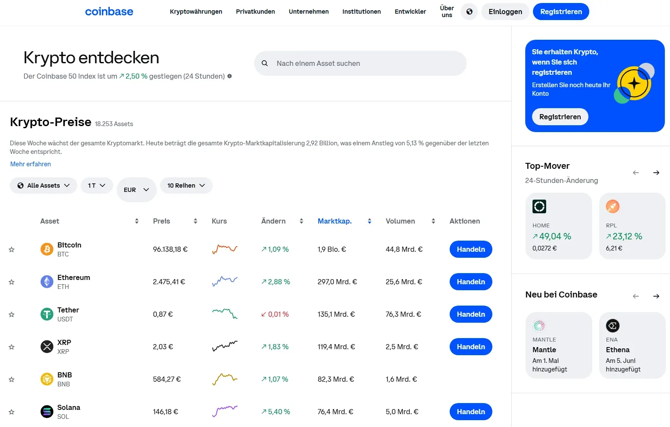Click the RPL rocket icon

(x=613, y=206)
